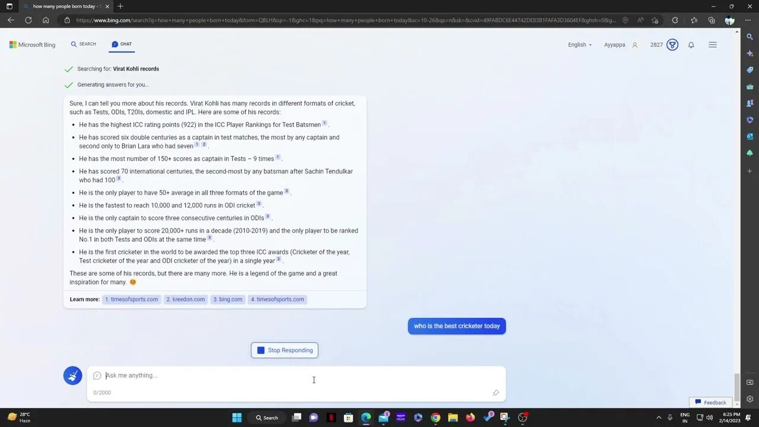
Task: Add this page to favorites star
Action: (x=655, y=20)
